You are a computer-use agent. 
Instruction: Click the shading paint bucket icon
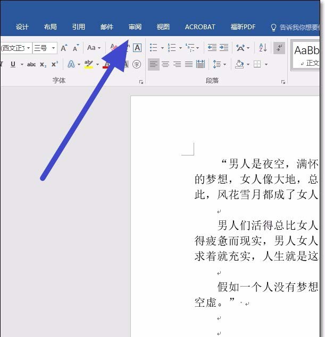[240, 64]
